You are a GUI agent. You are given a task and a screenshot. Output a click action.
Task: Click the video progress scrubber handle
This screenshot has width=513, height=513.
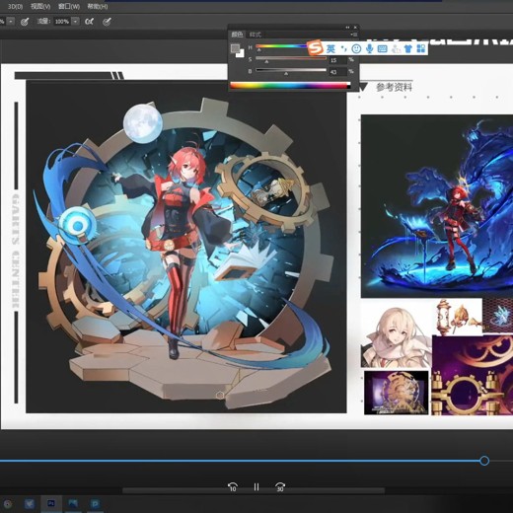(484, 461)
